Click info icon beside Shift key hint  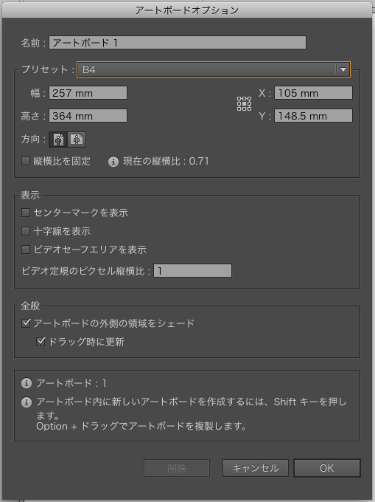27,402
